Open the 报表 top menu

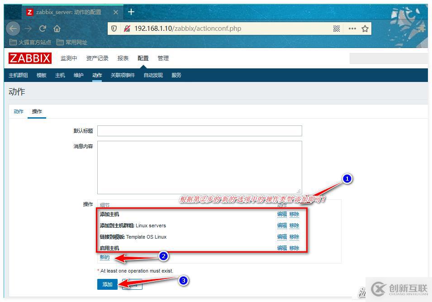coord(123,58)
